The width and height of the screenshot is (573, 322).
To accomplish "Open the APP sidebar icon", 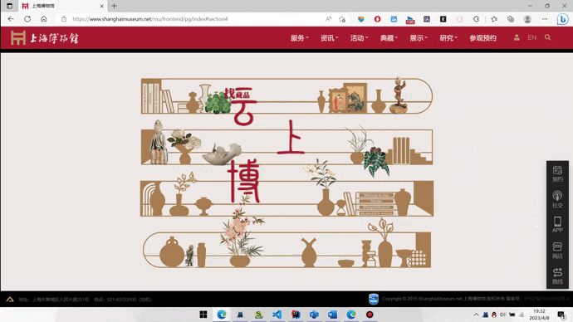I will [557, 225].
